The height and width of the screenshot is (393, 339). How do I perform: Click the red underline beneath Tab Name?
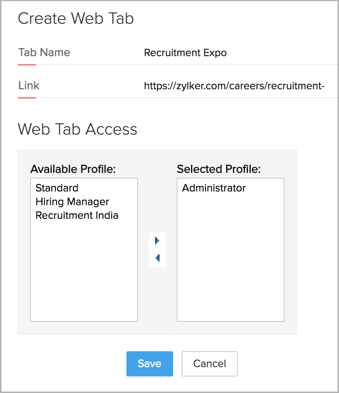pyautogui.click(x=27, y=65)
